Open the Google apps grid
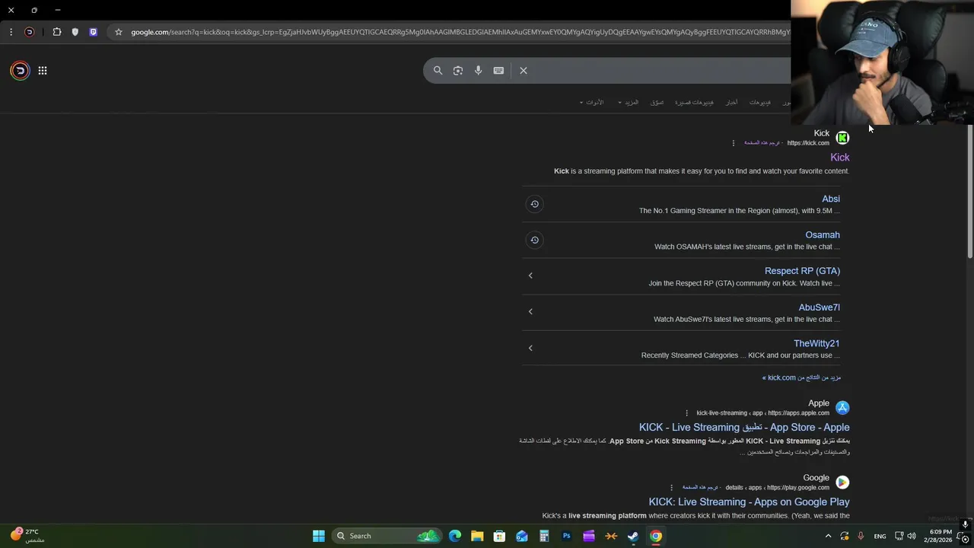 point(43,71)
